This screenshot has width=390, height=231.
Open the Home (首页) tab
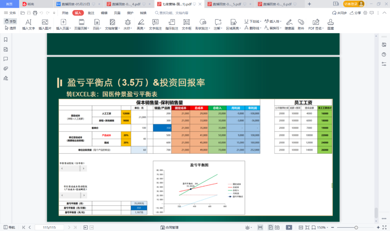point(9,4)
